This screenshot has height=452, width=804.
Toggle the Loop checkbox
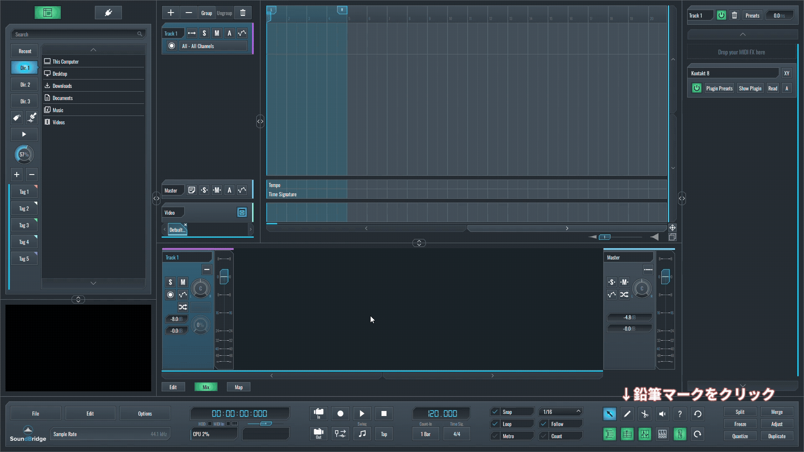click(x=495, y=424)
